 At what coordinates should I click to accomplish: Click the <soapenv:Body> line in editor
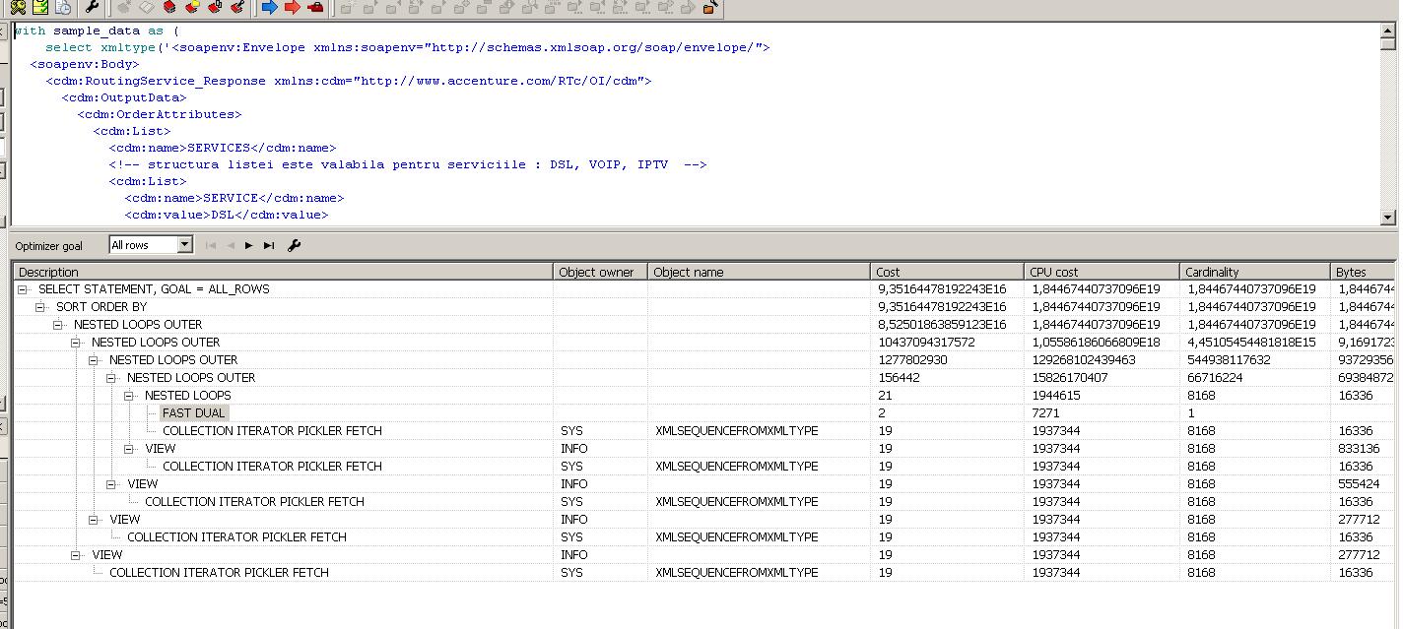[85, 65]
